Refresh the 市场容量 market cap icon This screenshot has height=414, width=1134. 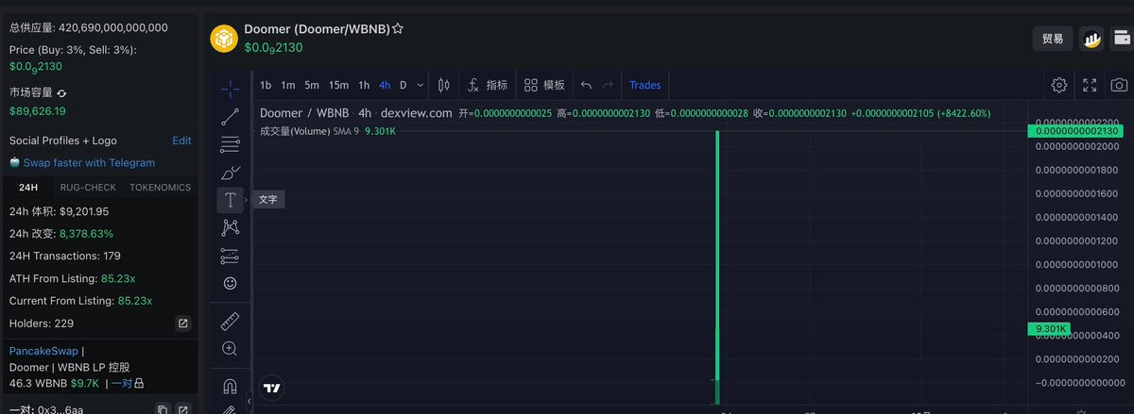tap(62, 93)
